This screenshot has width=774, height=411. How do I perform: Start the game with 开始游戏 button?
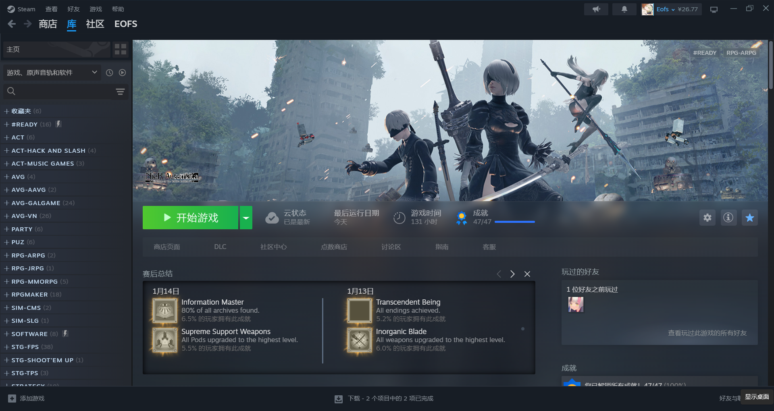coord(190,218)
